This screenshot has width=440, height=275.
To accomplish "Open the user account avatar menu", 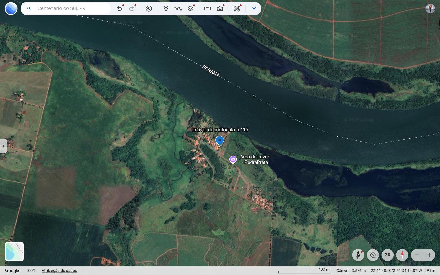I will [x=430, y=8].
